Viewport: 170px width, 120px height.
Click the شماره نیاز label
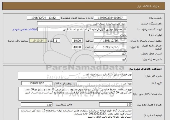click(156, 18)
